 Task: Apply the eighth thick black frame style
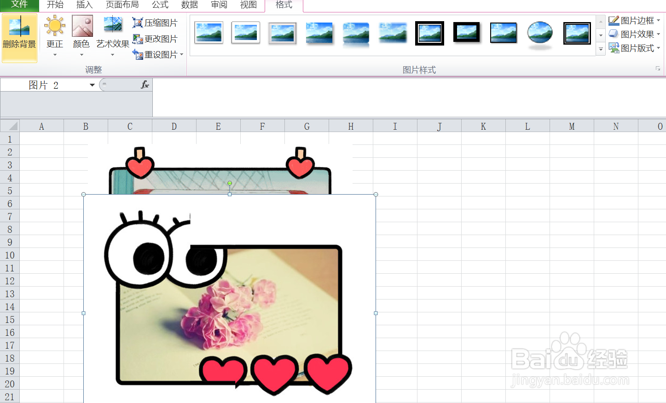[467, 32]
